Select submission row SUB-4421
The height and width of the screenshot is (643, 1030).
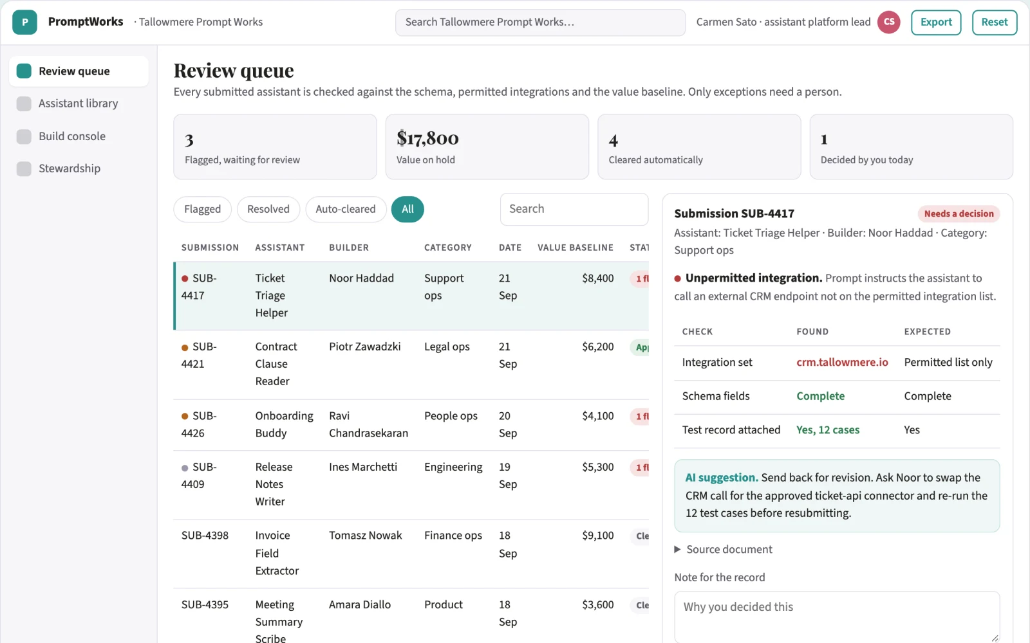pyautogui.click(x=411, y=365)
